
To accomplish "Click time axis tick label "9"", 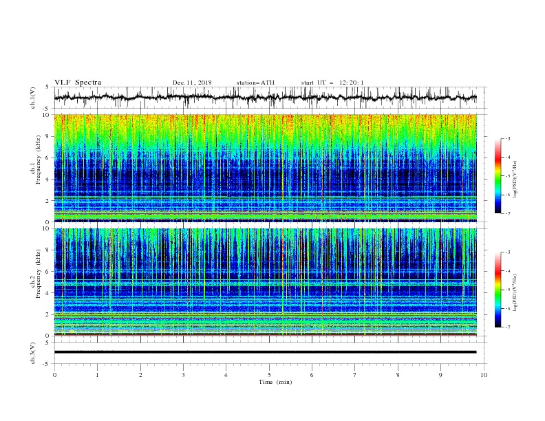I will tap(440, 375).
